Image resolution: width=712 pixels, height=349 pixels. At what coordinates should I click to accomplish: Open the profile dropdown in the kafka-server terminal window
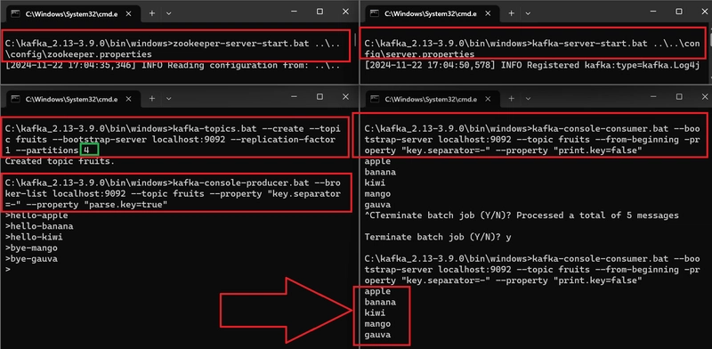[x=528, y=13]
